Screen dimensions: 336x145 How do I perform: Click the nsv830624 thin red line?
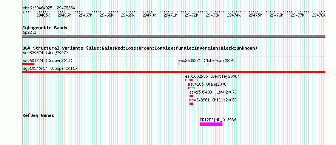point(174,56)
